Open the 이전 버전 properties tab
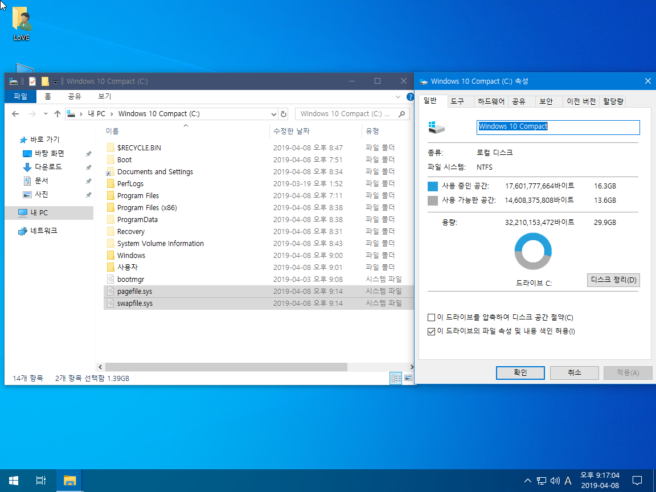 click(x=581, y=102)
